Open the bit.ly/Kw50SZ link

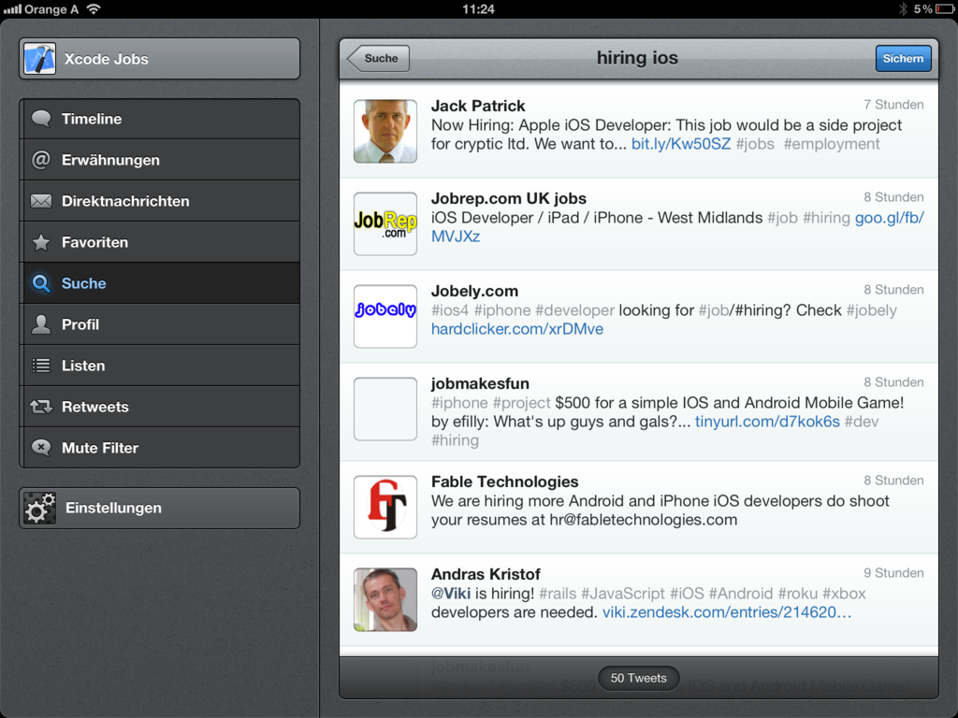680,144
